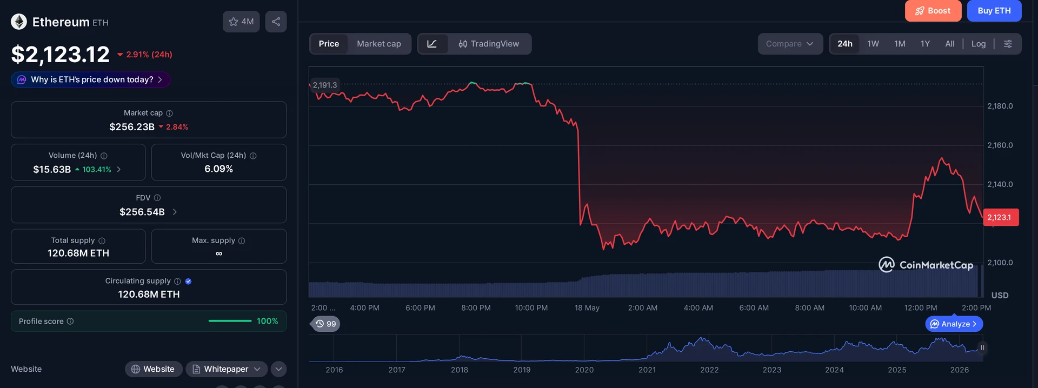1038x388 pixels.
Task: Click the Volume (24h) info icon
Action: (x=104, y=156)
